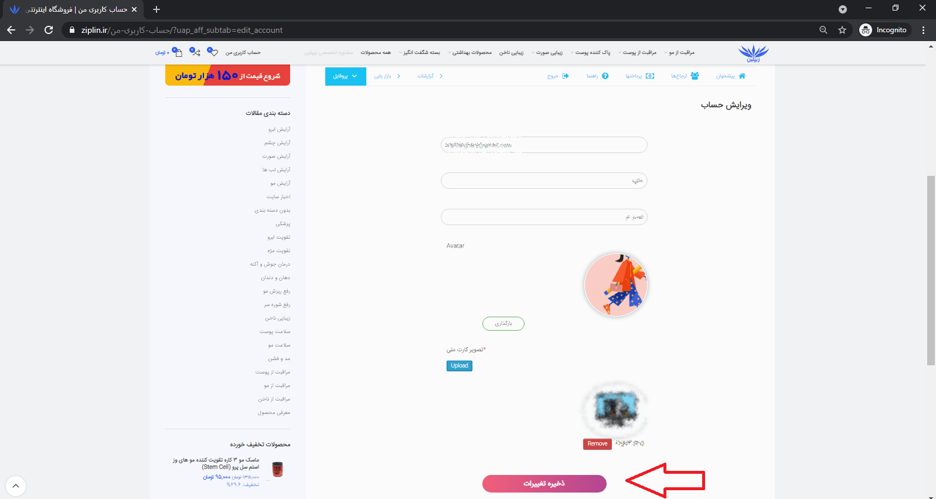Open حساب کاربری من link
The image size is (936, 499).
coord(243,53)
